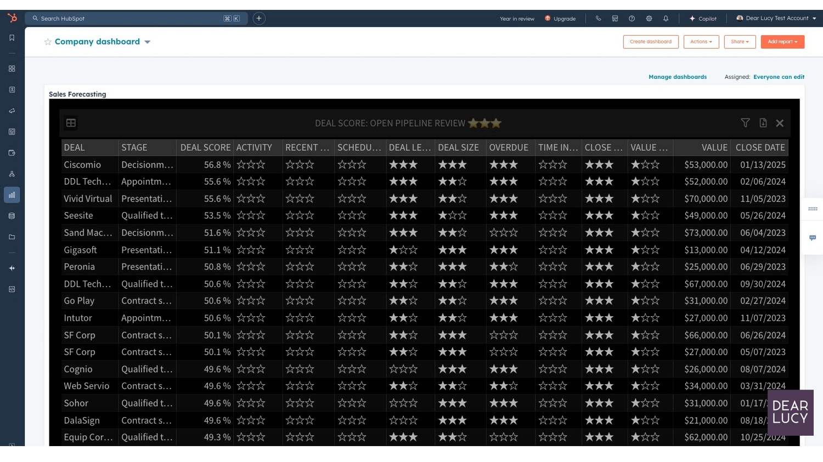Open the Manage dashboards link

pos(677,77)
